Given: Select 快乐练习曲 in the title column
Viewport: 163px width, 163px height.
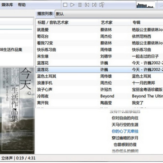Looking at the screenshot, I should 47,50.
